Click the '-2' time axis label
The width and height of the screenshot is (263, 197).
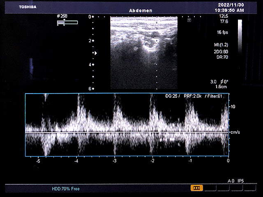[152, 161]
